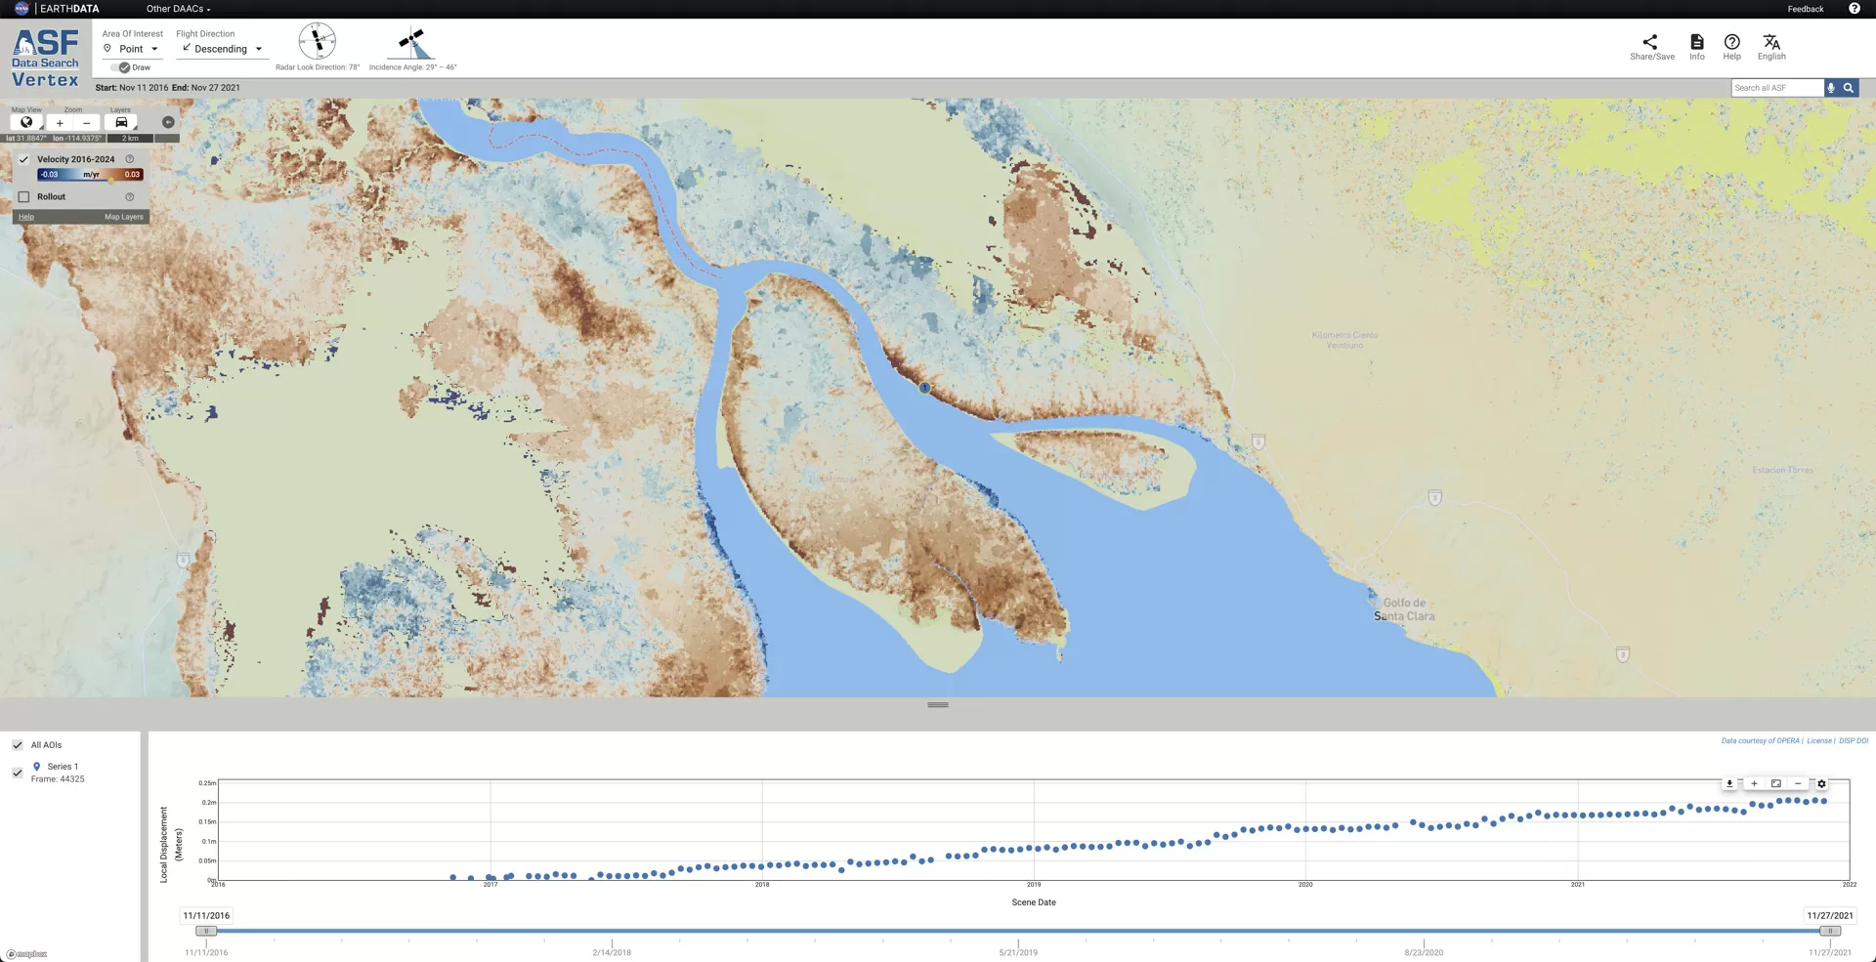The width and height of the screenshot is (1876, 962).
Task: Click the velocity color scale slider handle
Action: coord(111,178)
